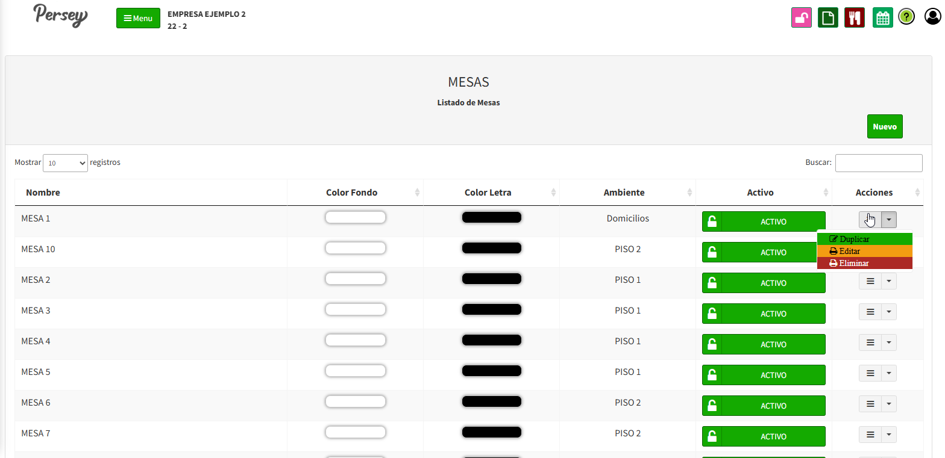
Task: Open the green document icon in header
Action: tap(828, 18)
